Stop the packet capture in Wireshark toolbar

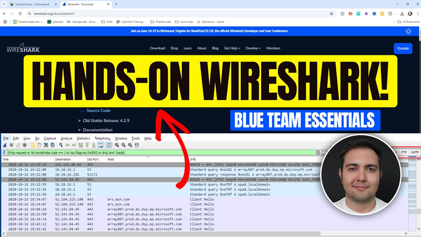(x=12, y=145)
